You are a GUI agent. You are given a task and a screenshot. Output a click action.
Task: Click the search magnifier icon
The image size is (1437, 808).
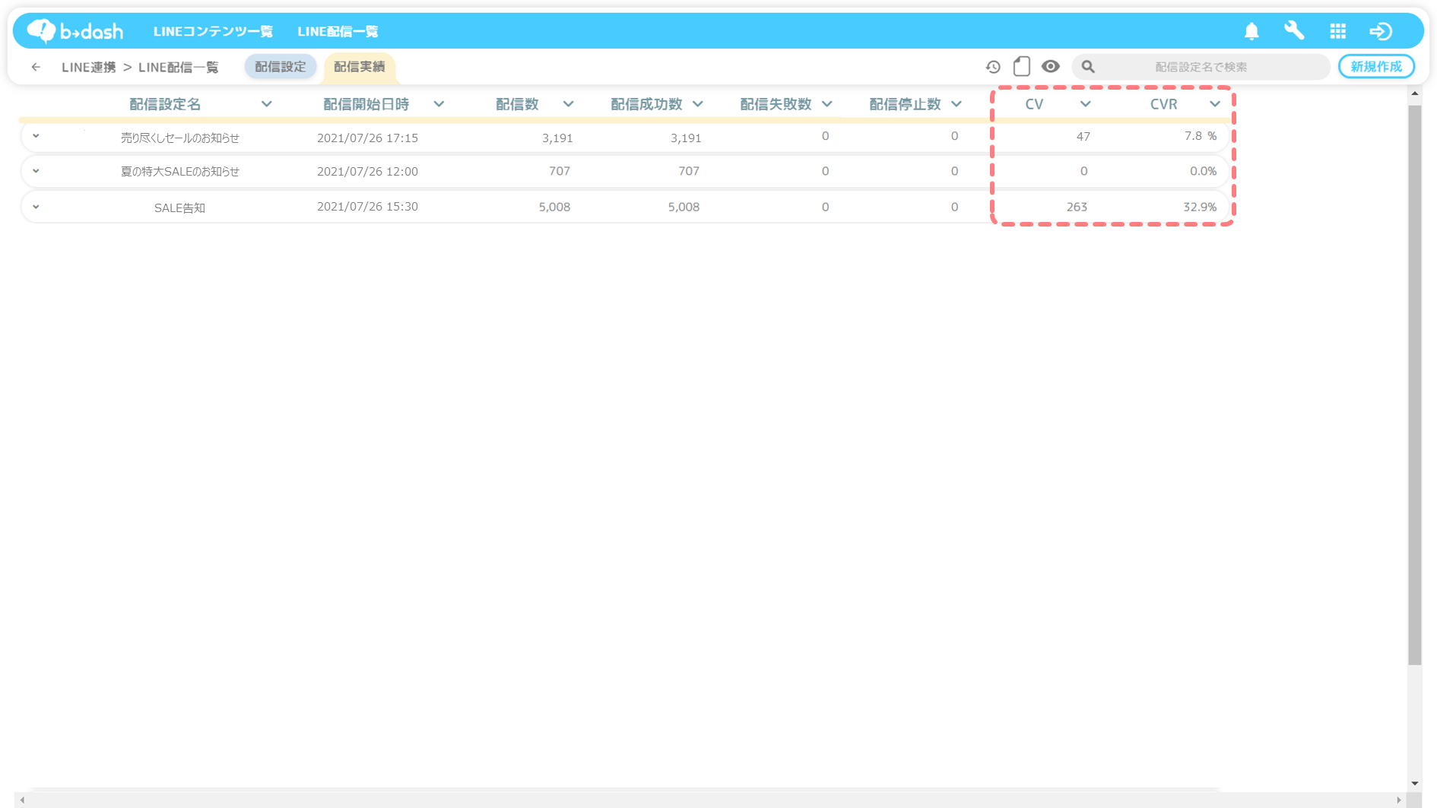[x=1088, y=67]
